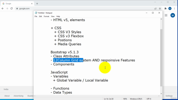
Task: Open Notepad File menu
Action: 36,16
